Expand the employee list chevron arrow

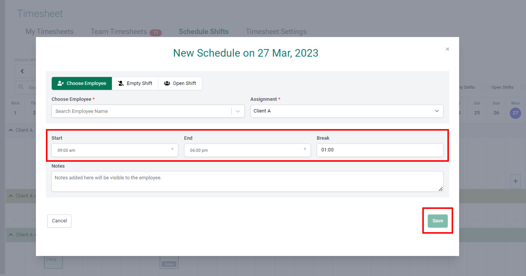238,111
